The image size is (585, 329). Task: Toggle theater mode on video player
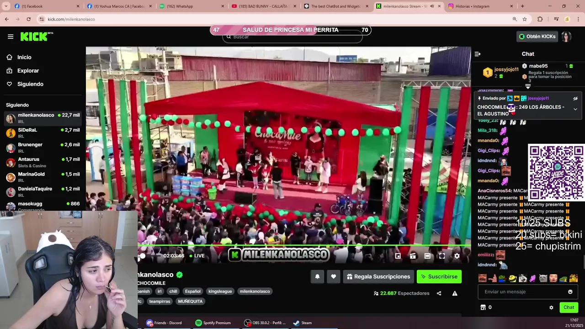tap(427, 256)
